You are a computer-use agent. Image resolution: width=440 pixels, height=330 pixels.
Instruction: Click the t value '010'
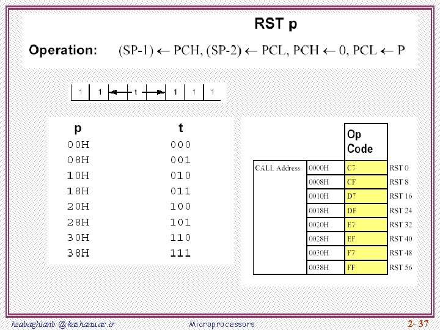[181, 176]
